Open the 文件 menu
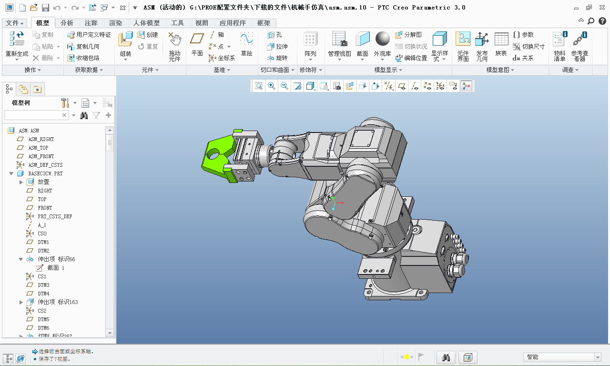610x366 pixels. pyautogui.click(x=14, y=23)
